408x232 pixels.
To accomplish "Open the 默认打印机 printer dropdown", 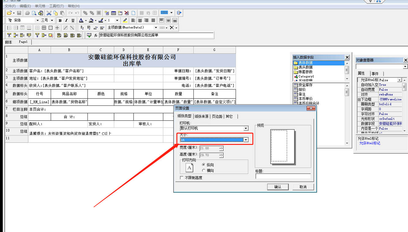I will [246, 128].
